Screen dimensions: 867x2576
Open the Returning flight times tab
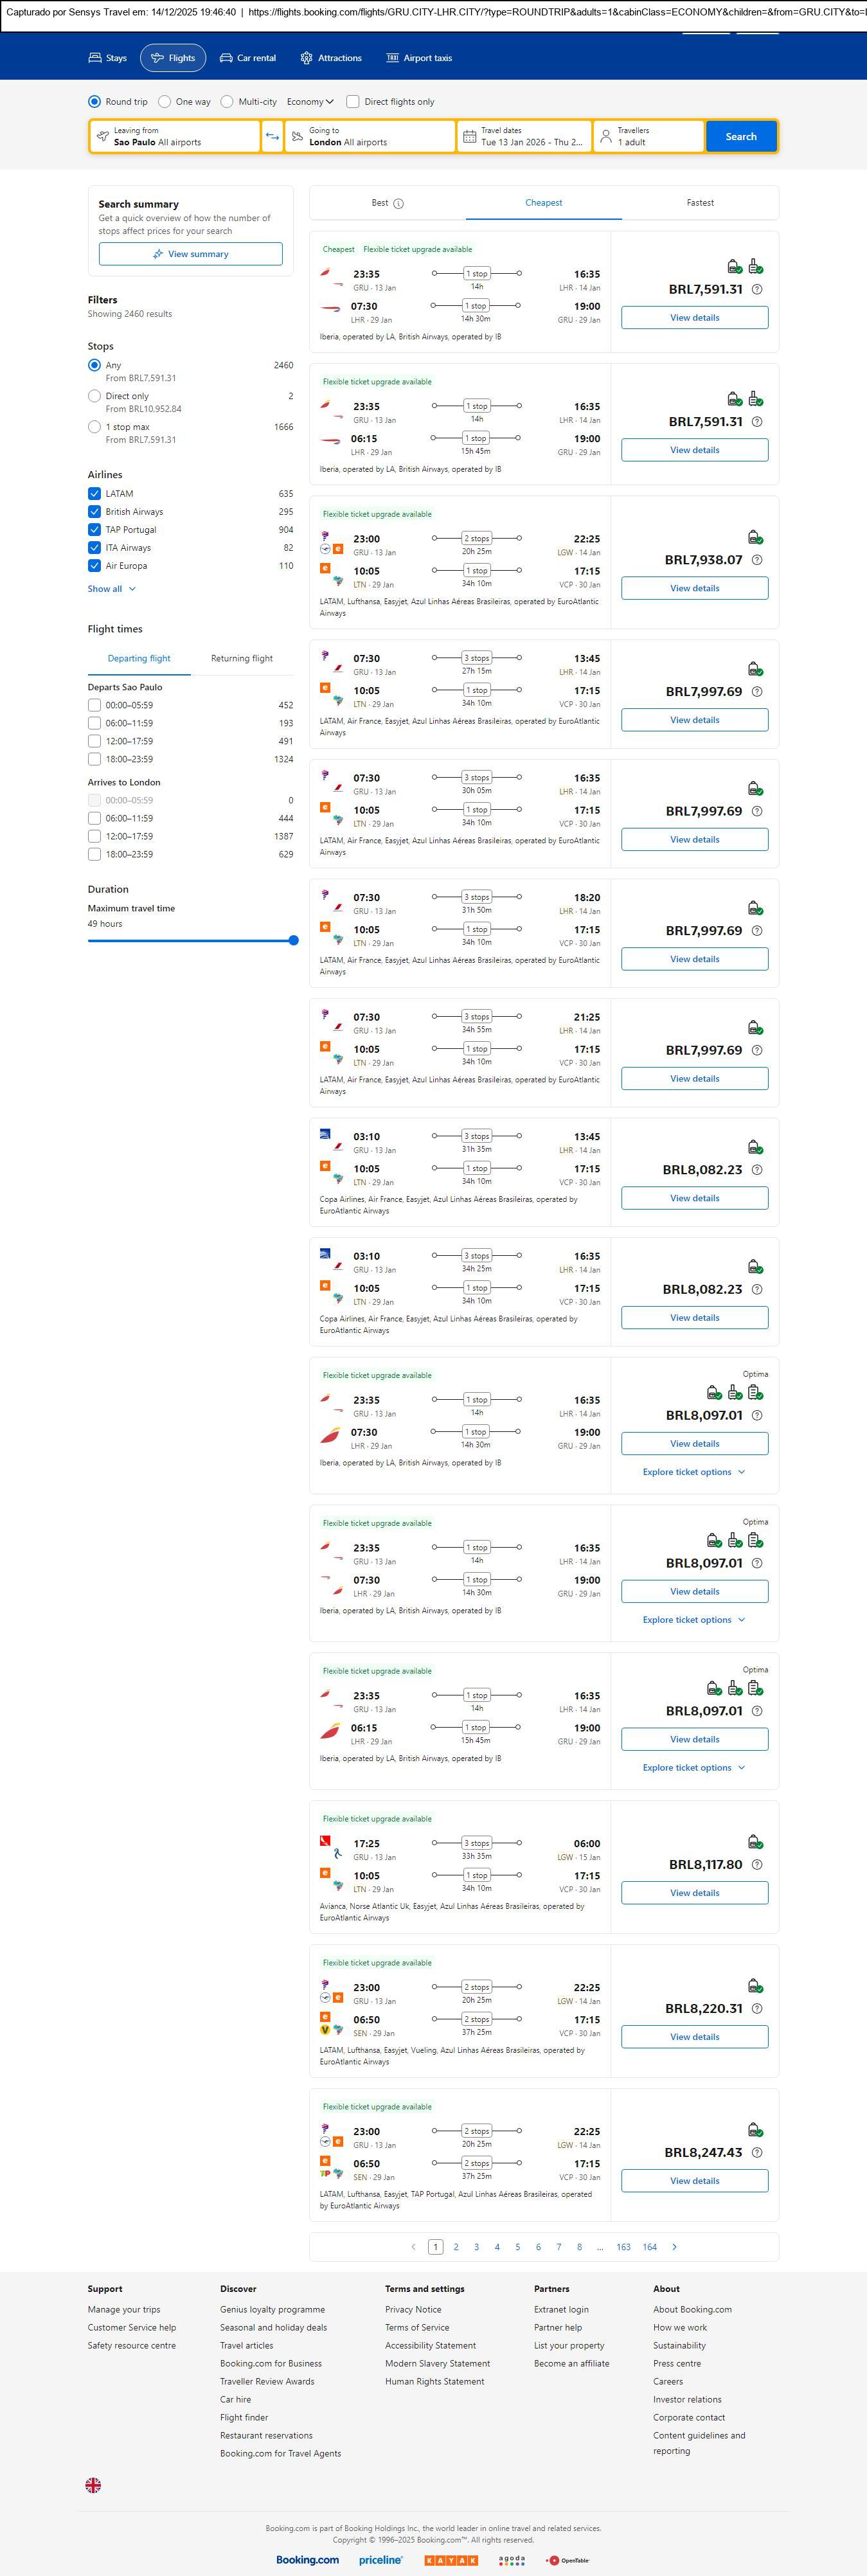point(241,659)
